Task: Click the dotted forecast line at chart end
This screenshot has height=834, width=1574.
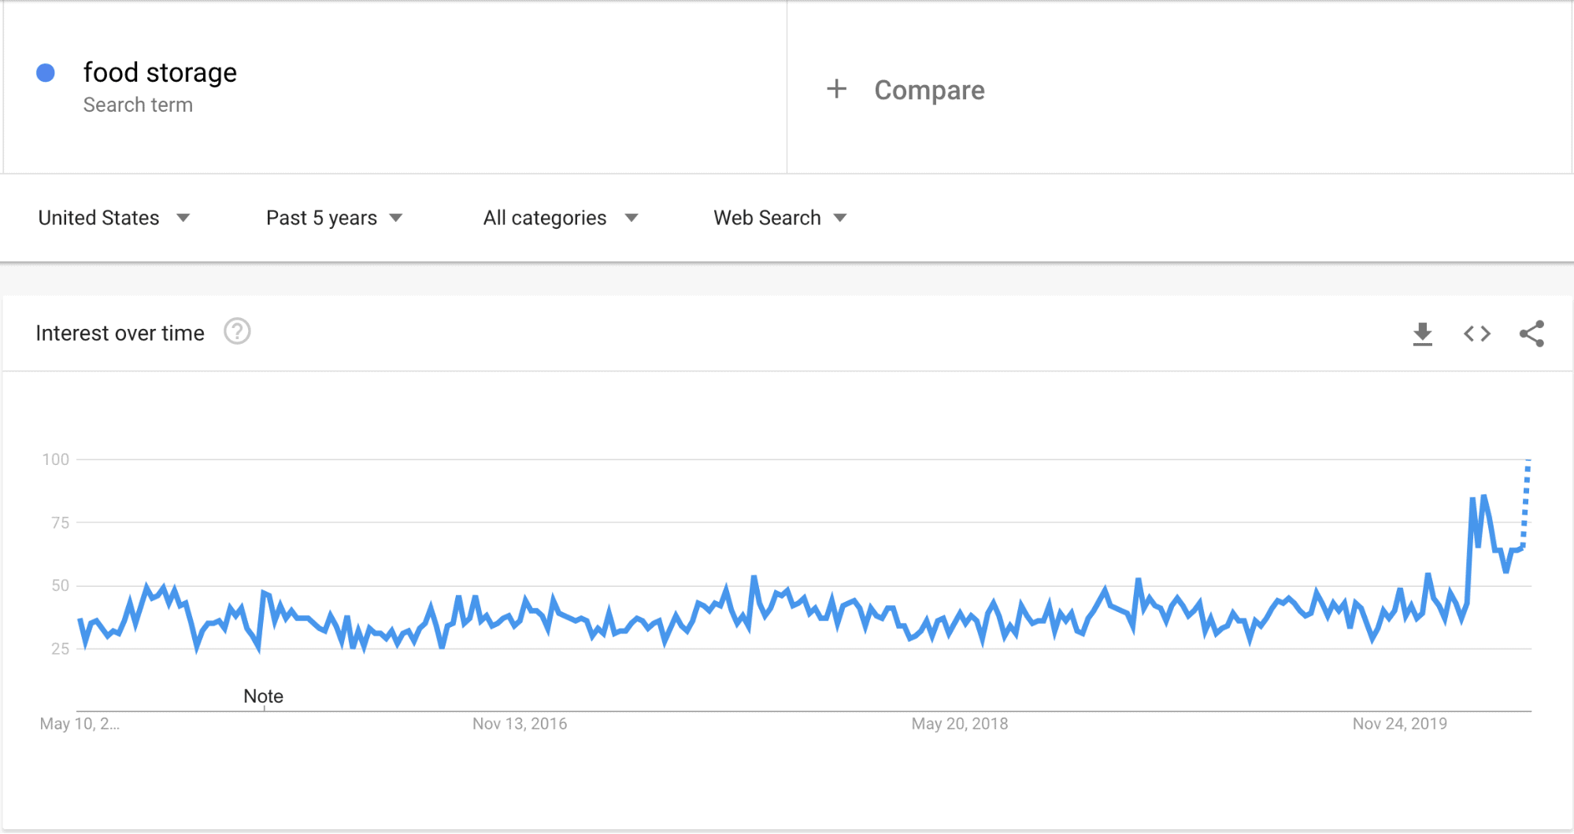Action: (x=1526, y=504)
